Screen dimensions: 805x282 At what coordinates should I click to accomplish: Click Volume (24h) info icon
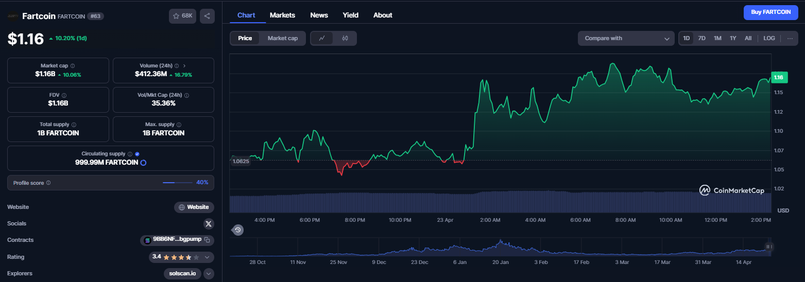(177, 66)
